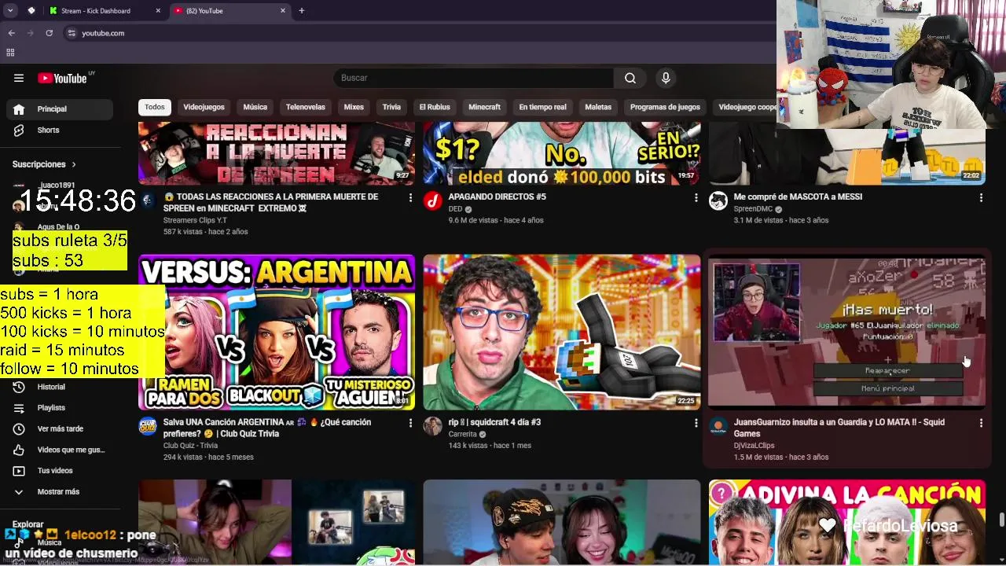Image resolution: width=1006 pixels, height=566 pixels.
Task: Open the Streamers Clips Y.T channel avatar
Action: 148,200
